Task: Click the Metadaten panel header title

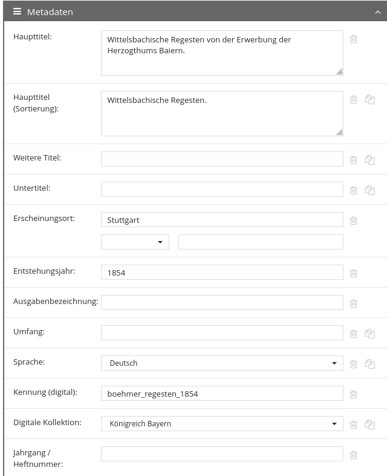Action: click(50, 12)
